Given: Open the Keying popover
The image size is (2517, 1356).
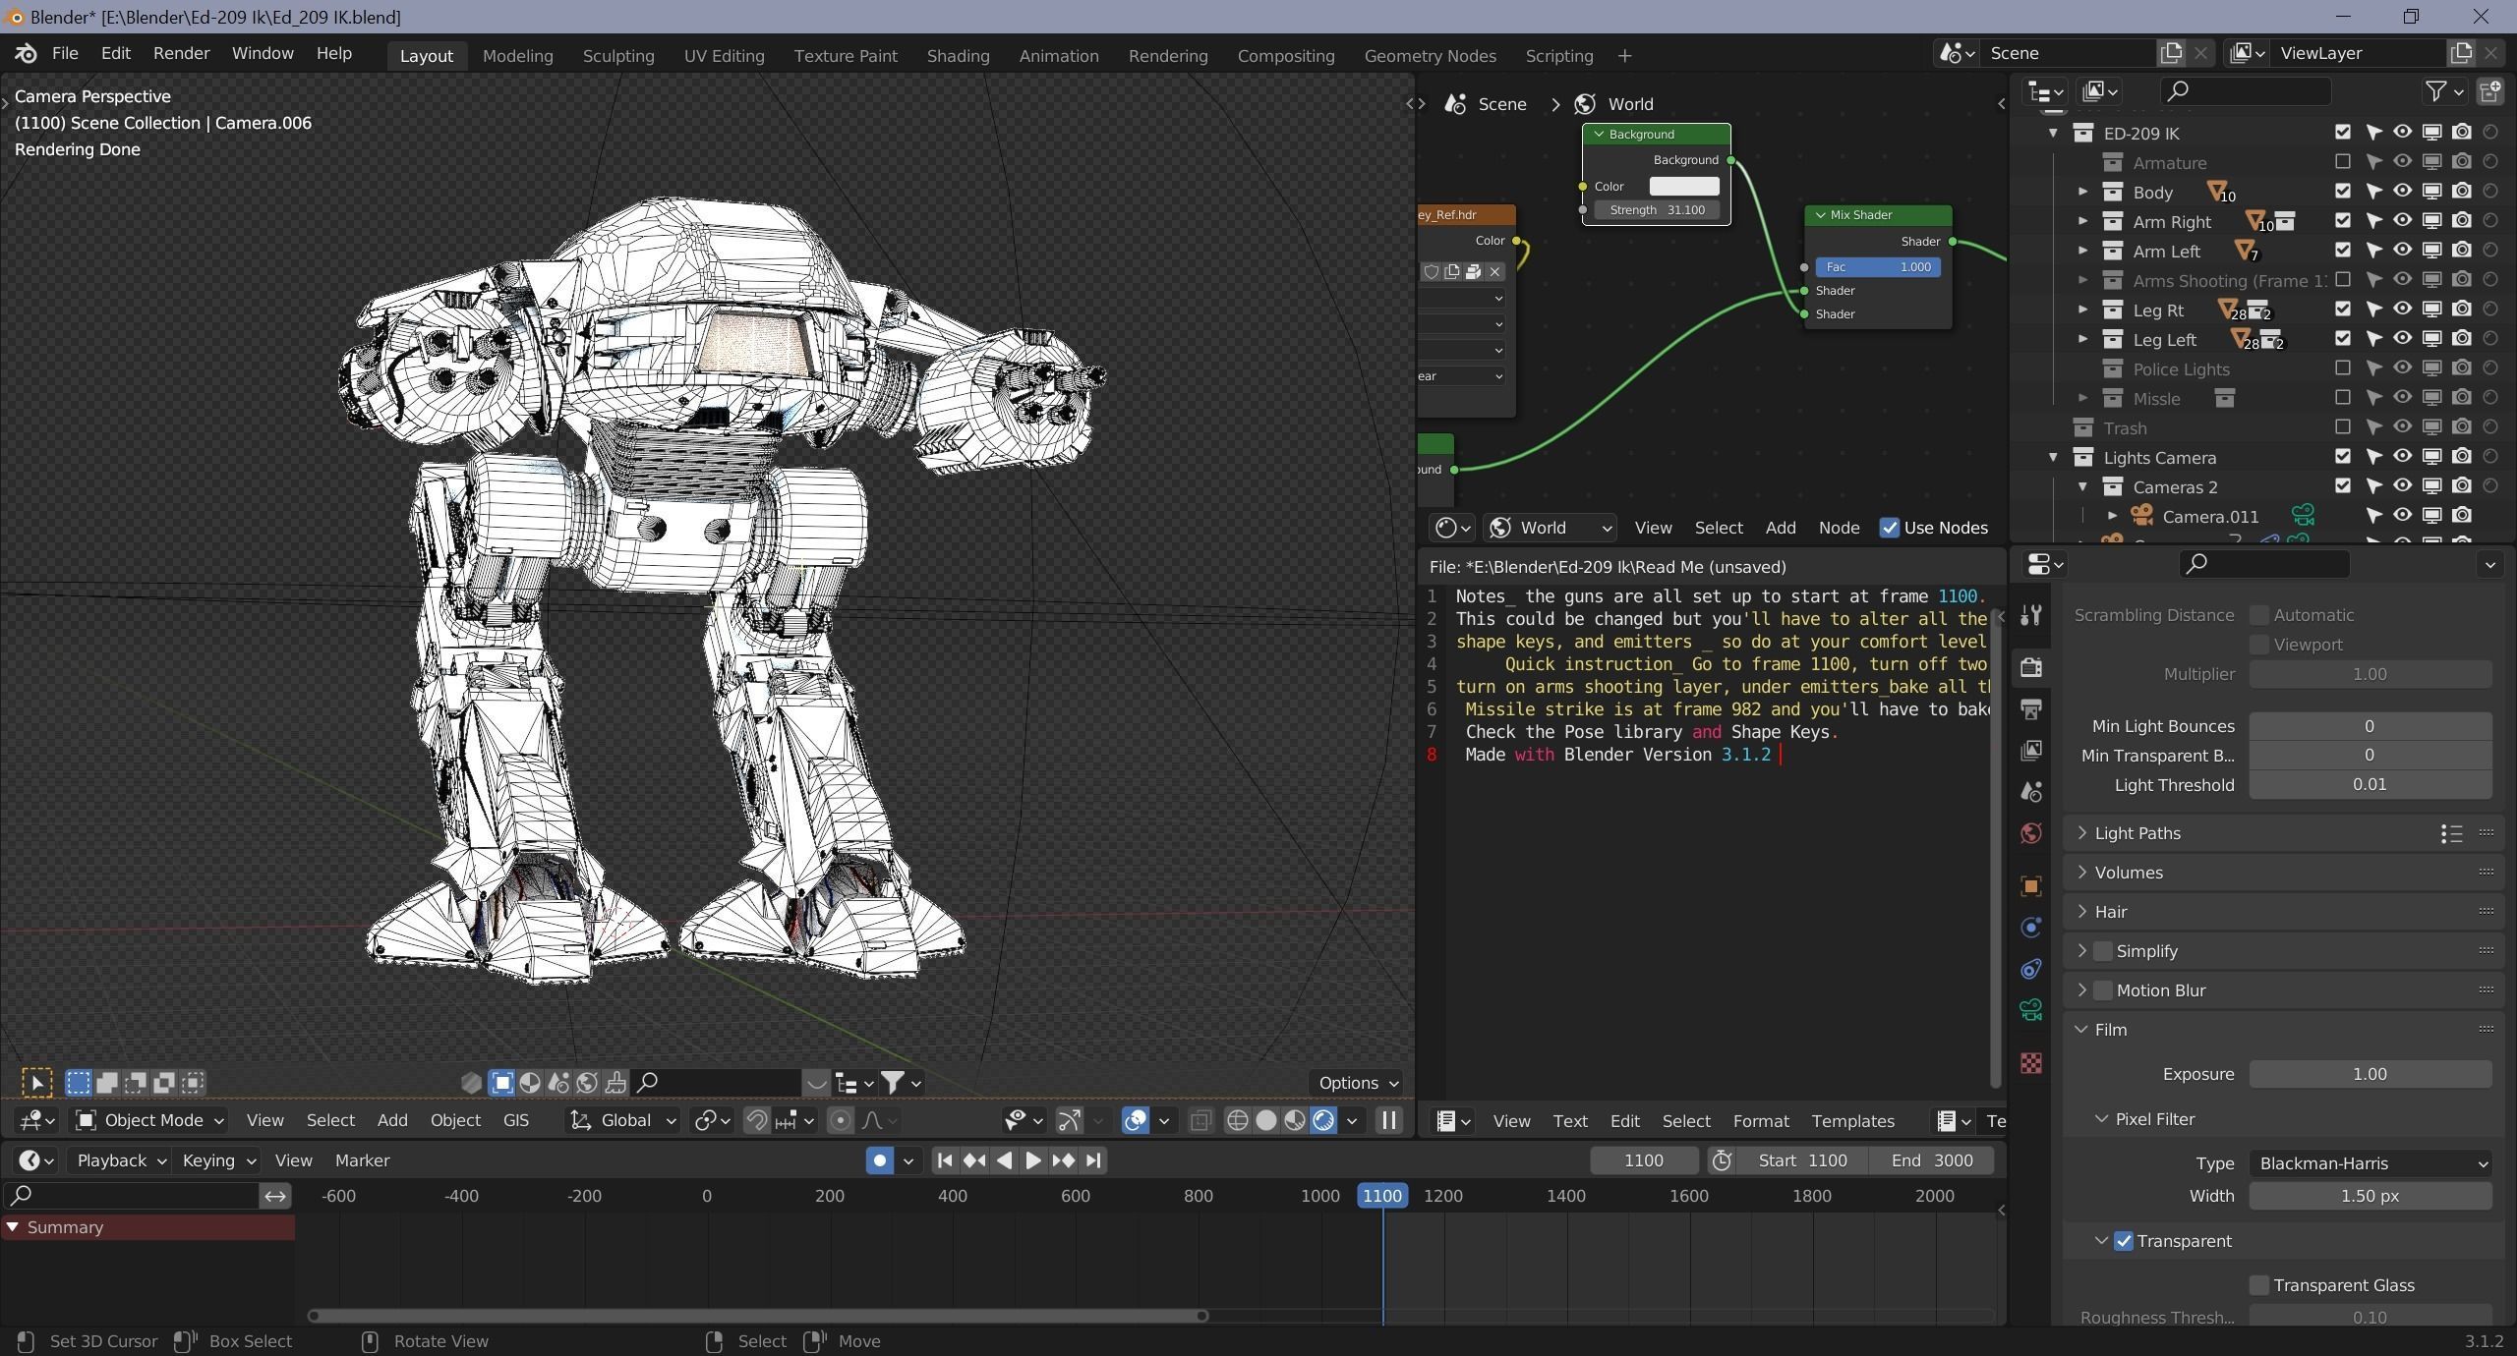Looking at the screenshot, I should coord(218,1160).
